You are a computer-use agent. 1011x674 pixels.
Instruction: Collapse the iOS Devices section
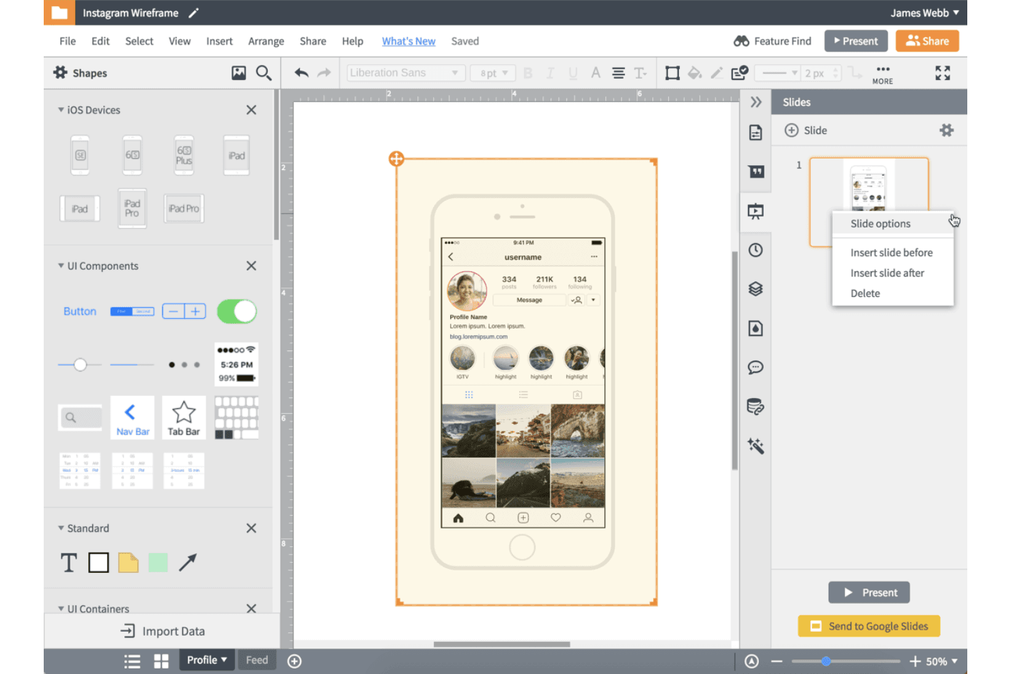coord(61,109)
